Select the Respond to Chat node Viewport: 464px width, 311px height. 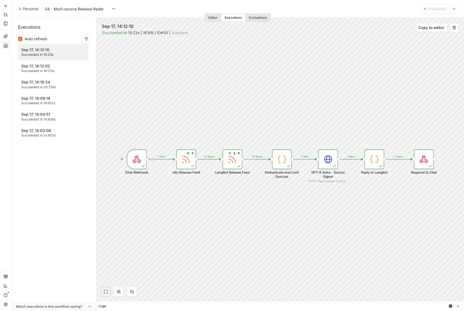click(424, 159)
